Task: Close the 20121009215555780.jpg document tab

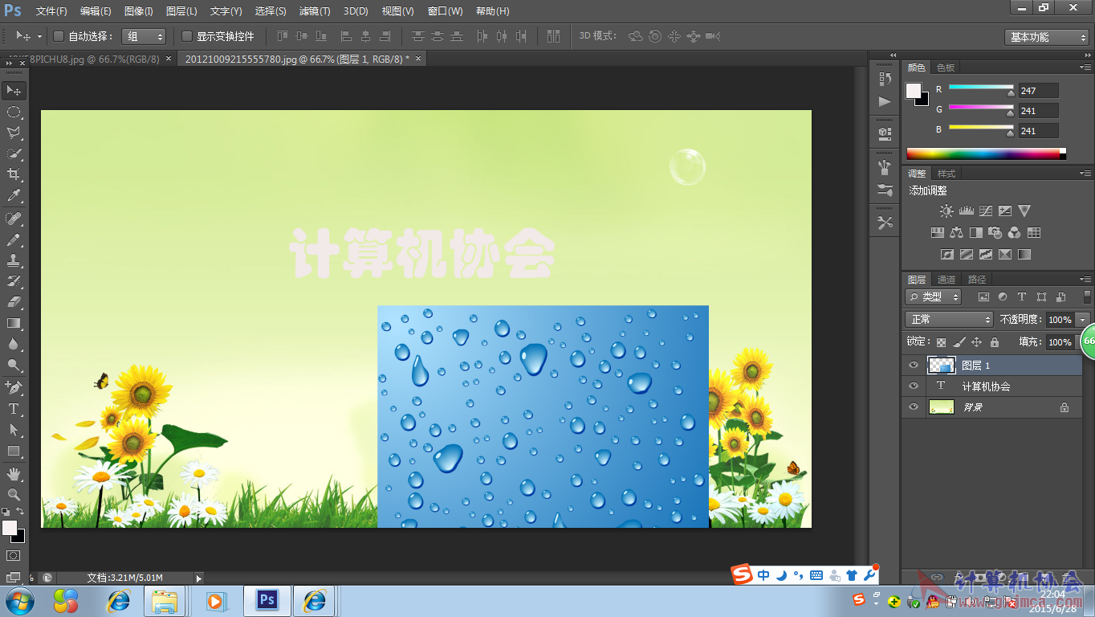Action: tap(417, 59)
